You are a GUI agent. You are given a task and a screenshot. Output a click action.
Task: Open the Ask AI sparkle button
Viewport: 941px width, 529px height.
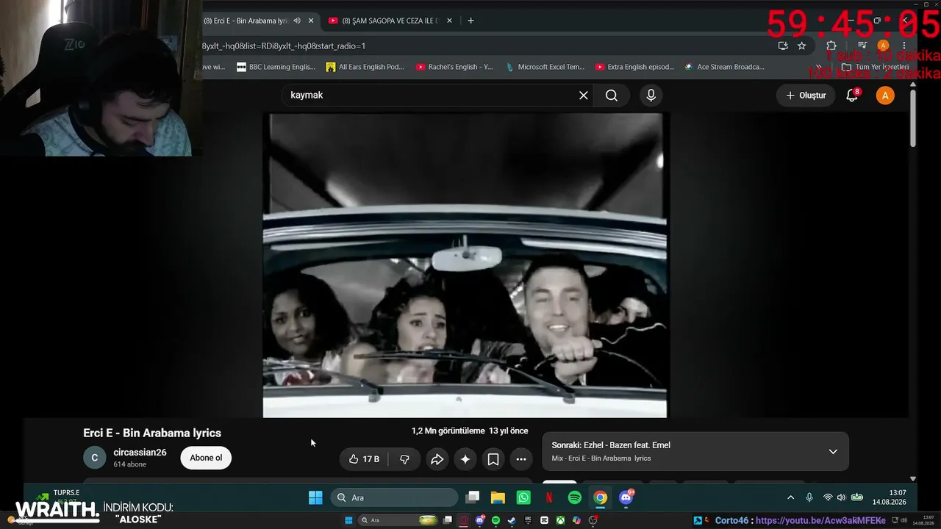point(465,459)
